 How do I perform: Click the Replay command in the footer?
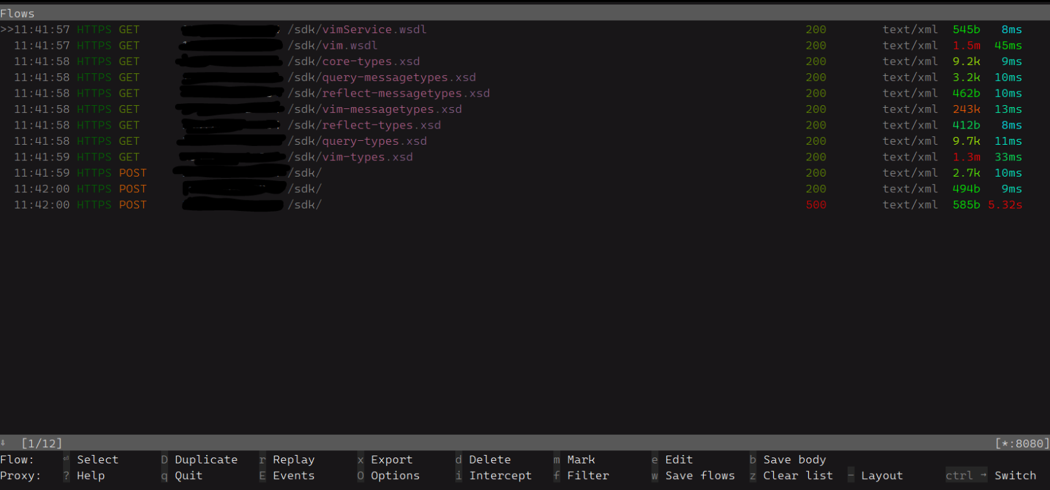(293, 459)
